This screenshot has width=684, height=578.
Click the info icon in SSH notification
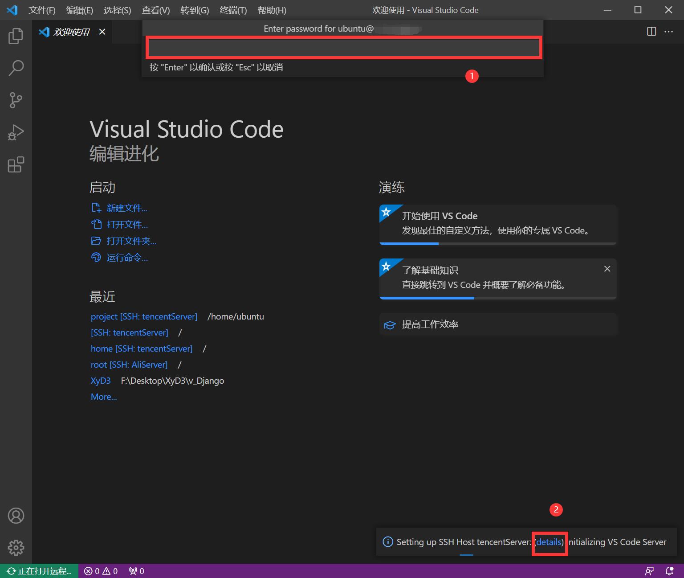click(x=388, y=542)
